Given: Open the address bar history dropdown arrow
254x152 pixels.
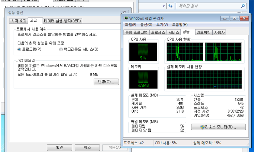Looking at the screenshot, I should 164,6.
